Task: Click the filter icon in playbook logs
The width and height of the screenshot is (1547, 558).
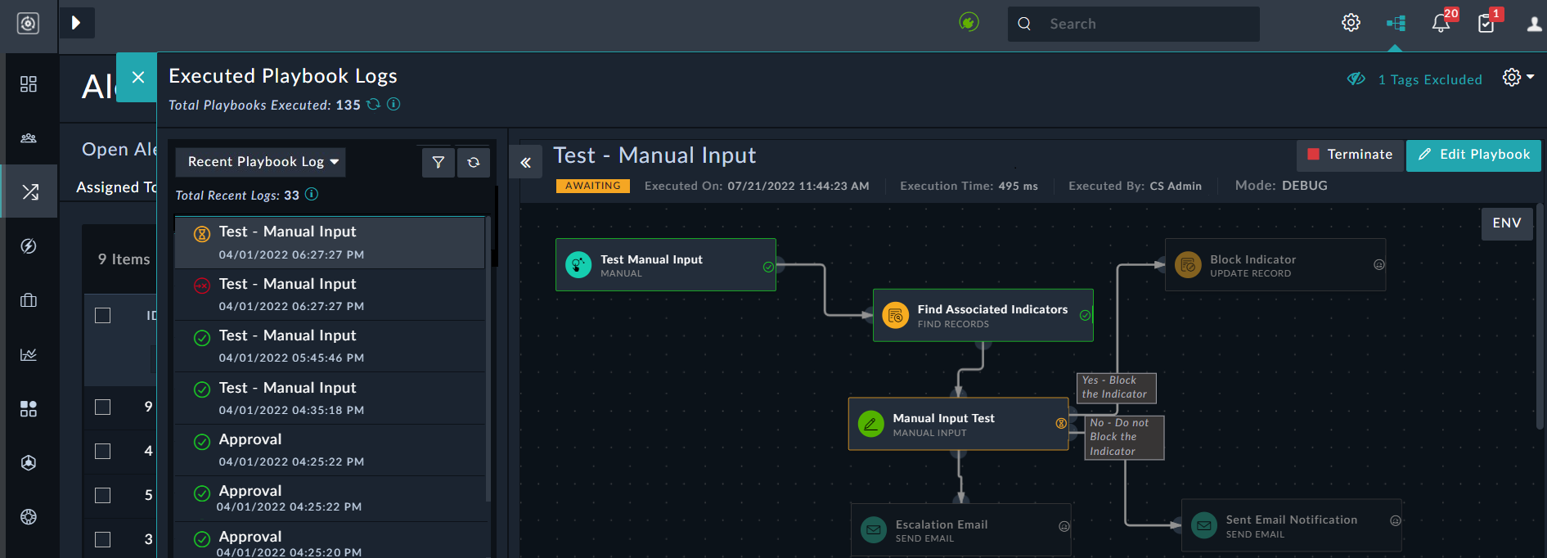Action: [x=438, y=162]
